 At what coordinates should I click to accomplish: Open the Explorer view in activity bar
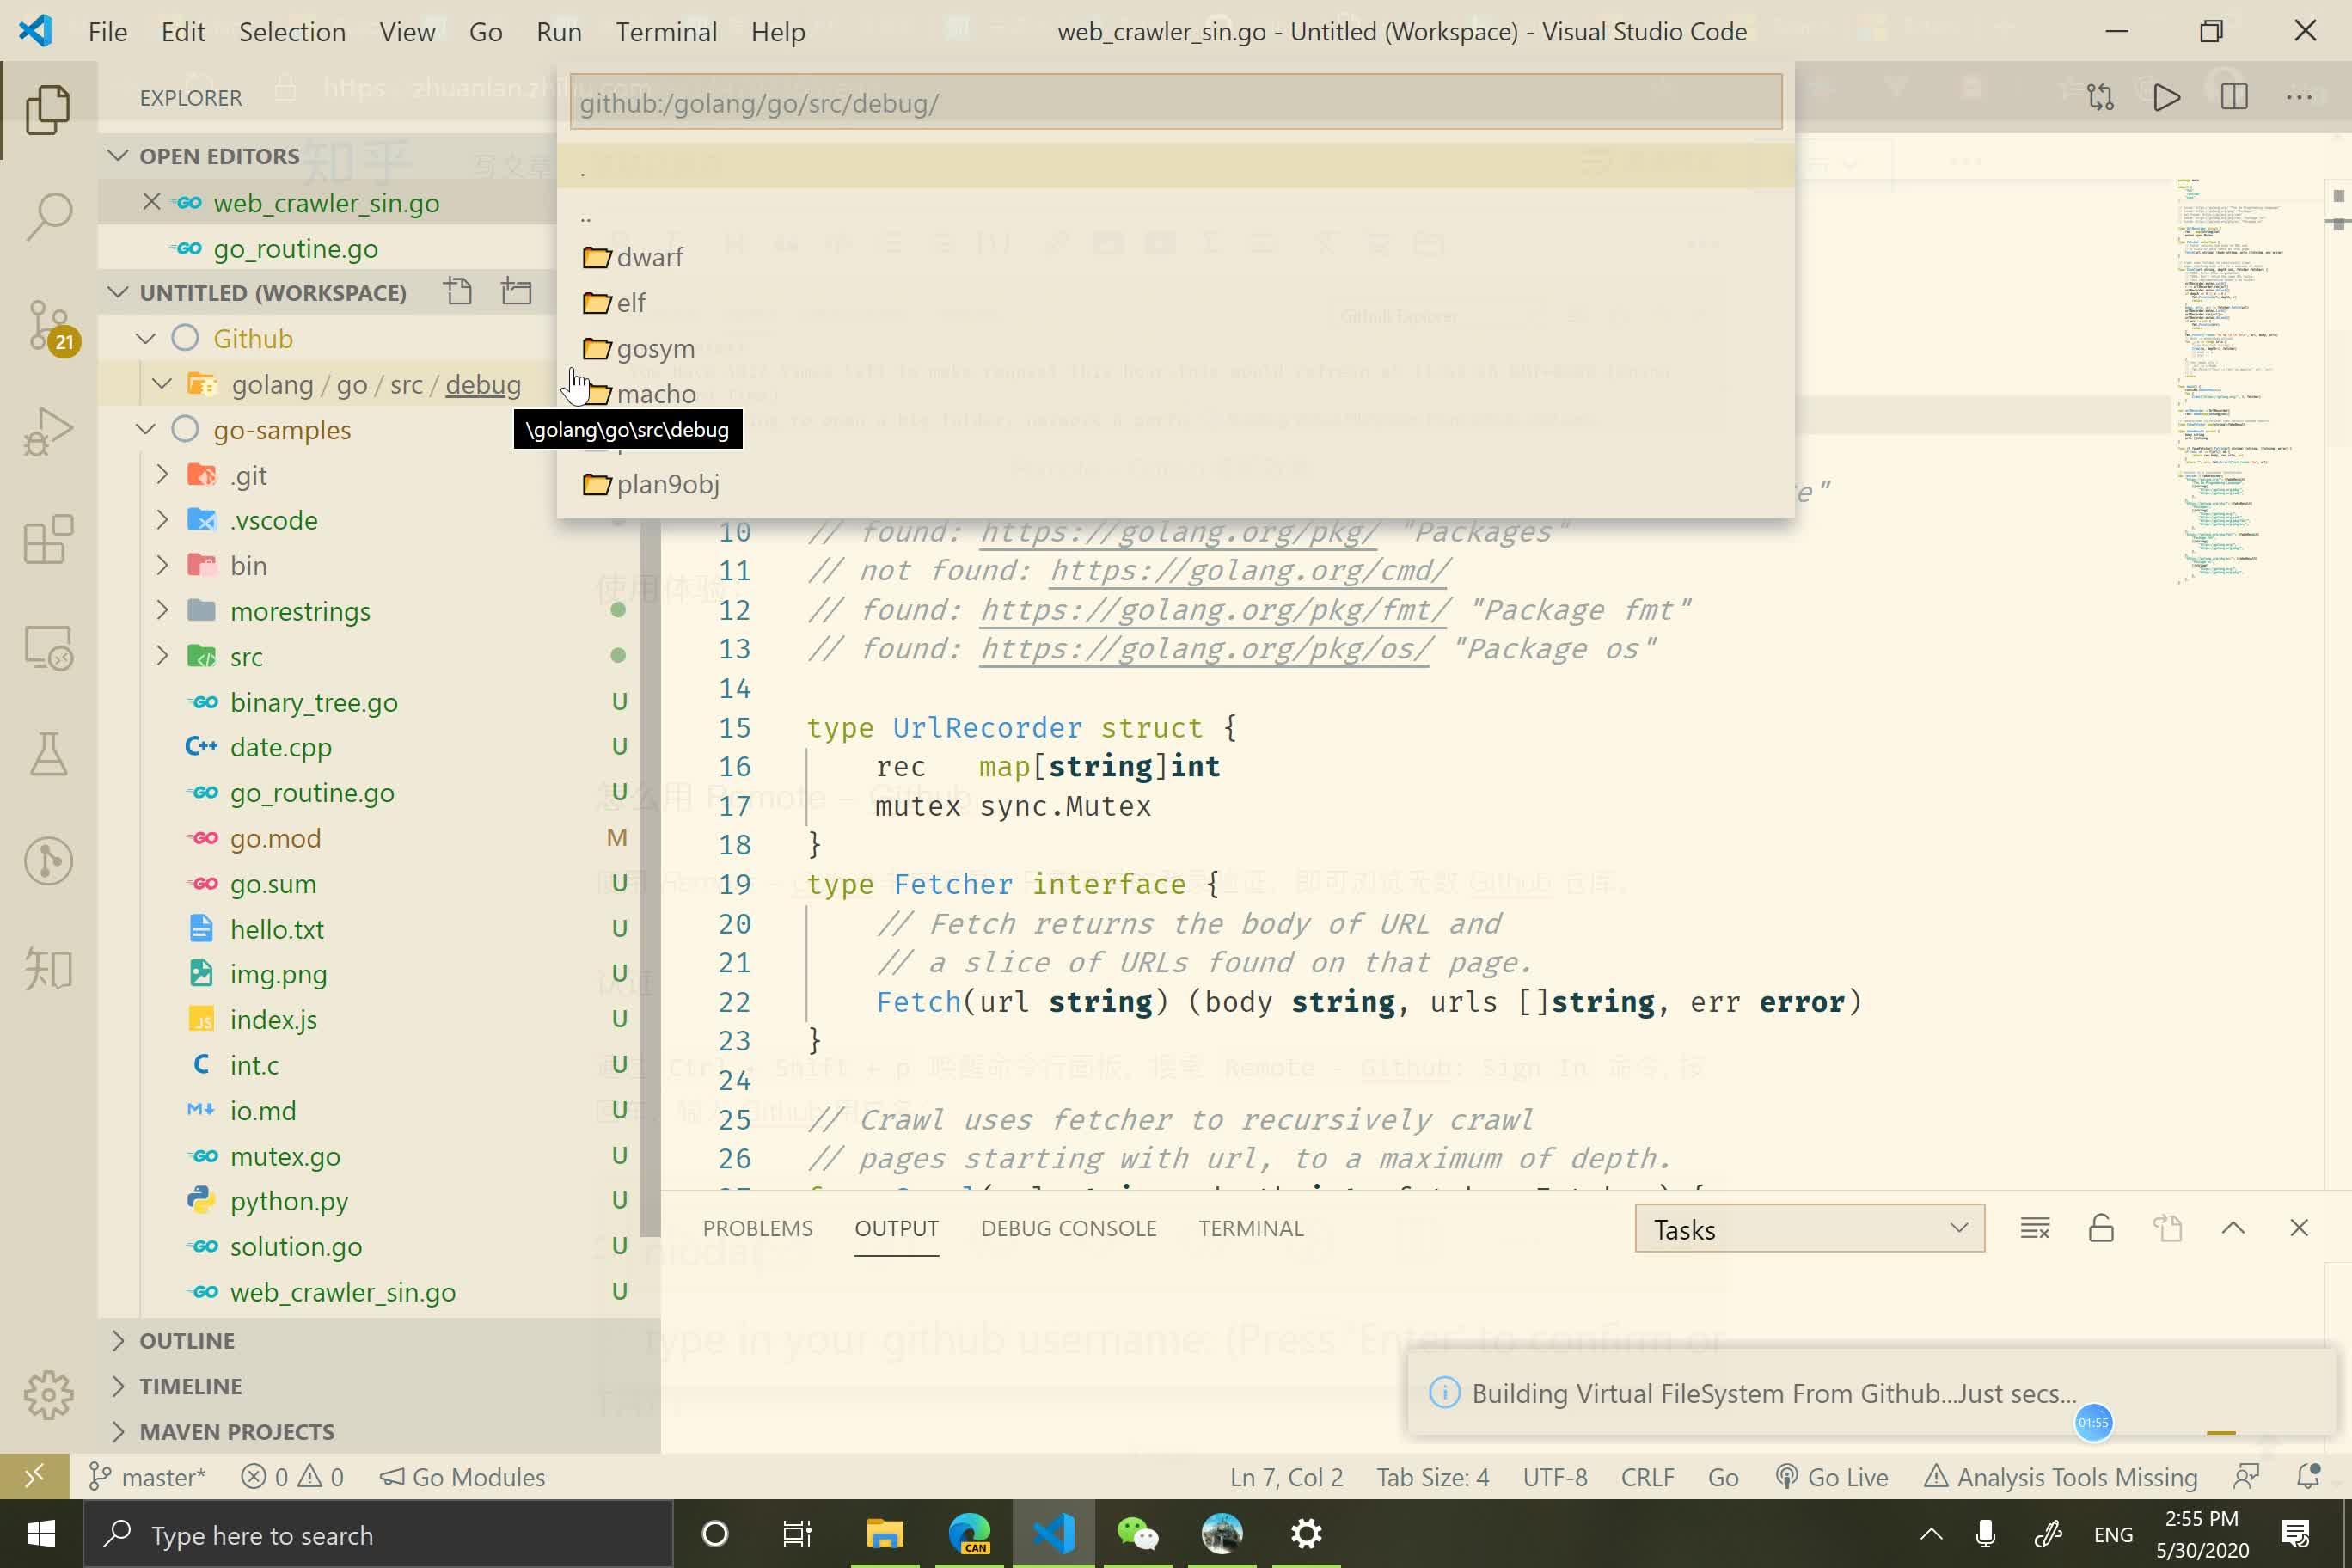point(48,108)
